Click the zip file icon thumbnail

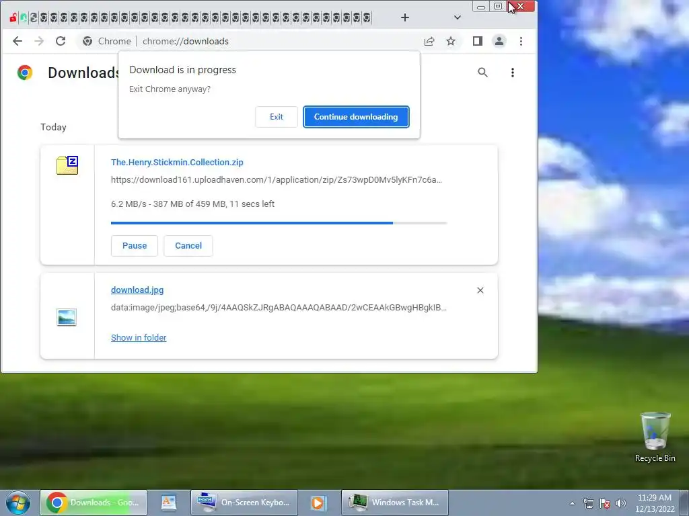[x=67, y=165]
